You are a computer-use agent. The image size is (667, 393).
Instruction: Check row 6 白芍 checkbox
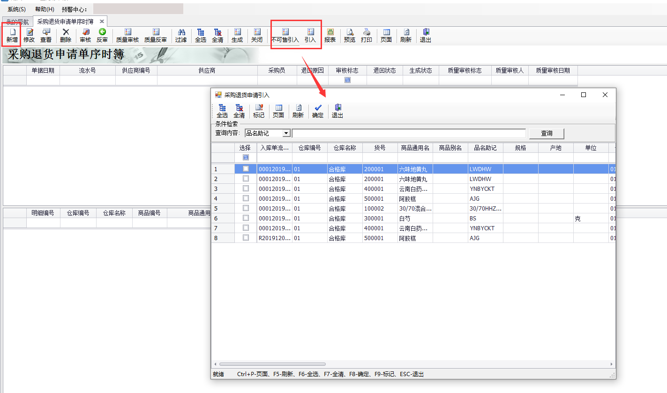(246, 218)
